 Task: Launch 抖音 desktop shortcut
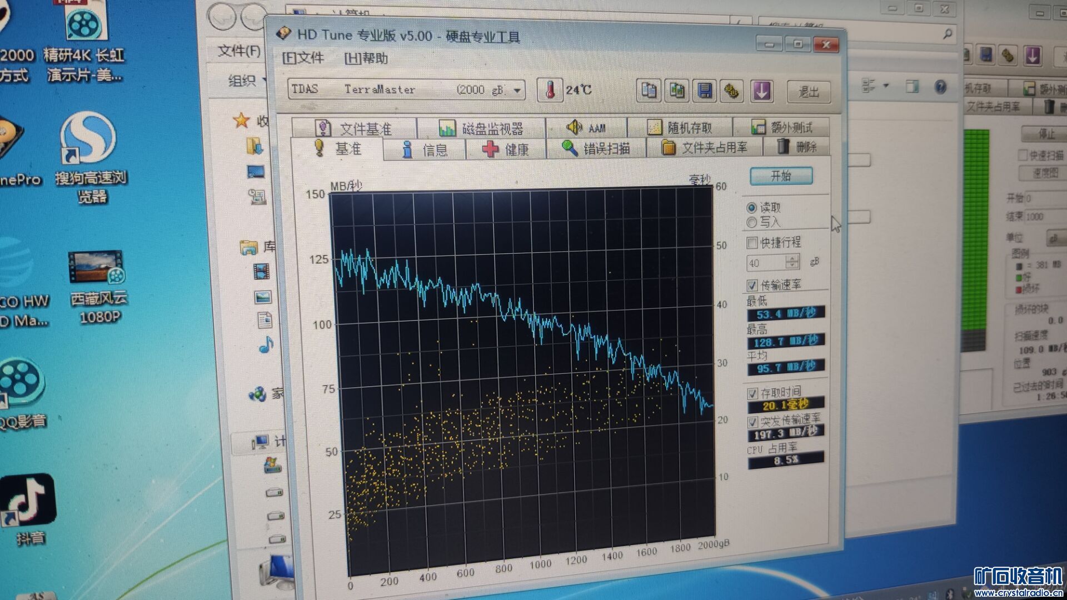(29, 509)
